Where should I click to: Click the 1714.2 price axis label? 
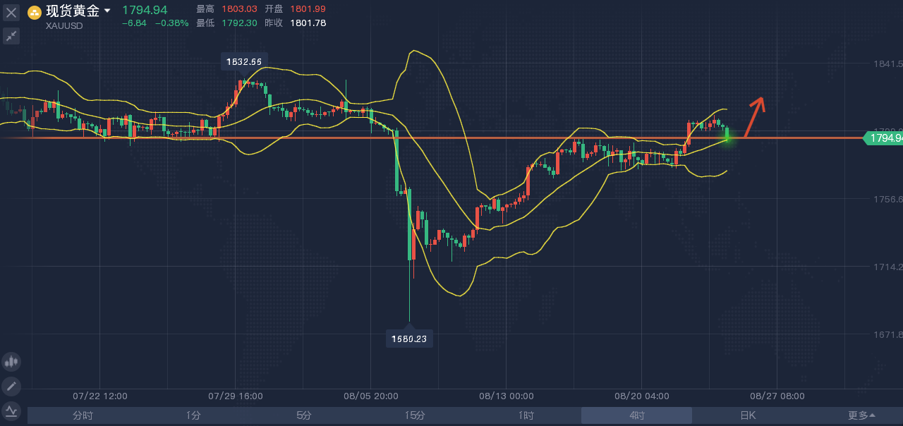pyautogui.click(x=887, y=267)
